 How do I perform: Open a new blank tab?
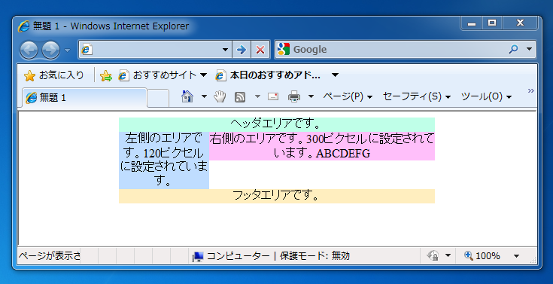(x=158, y=98)
